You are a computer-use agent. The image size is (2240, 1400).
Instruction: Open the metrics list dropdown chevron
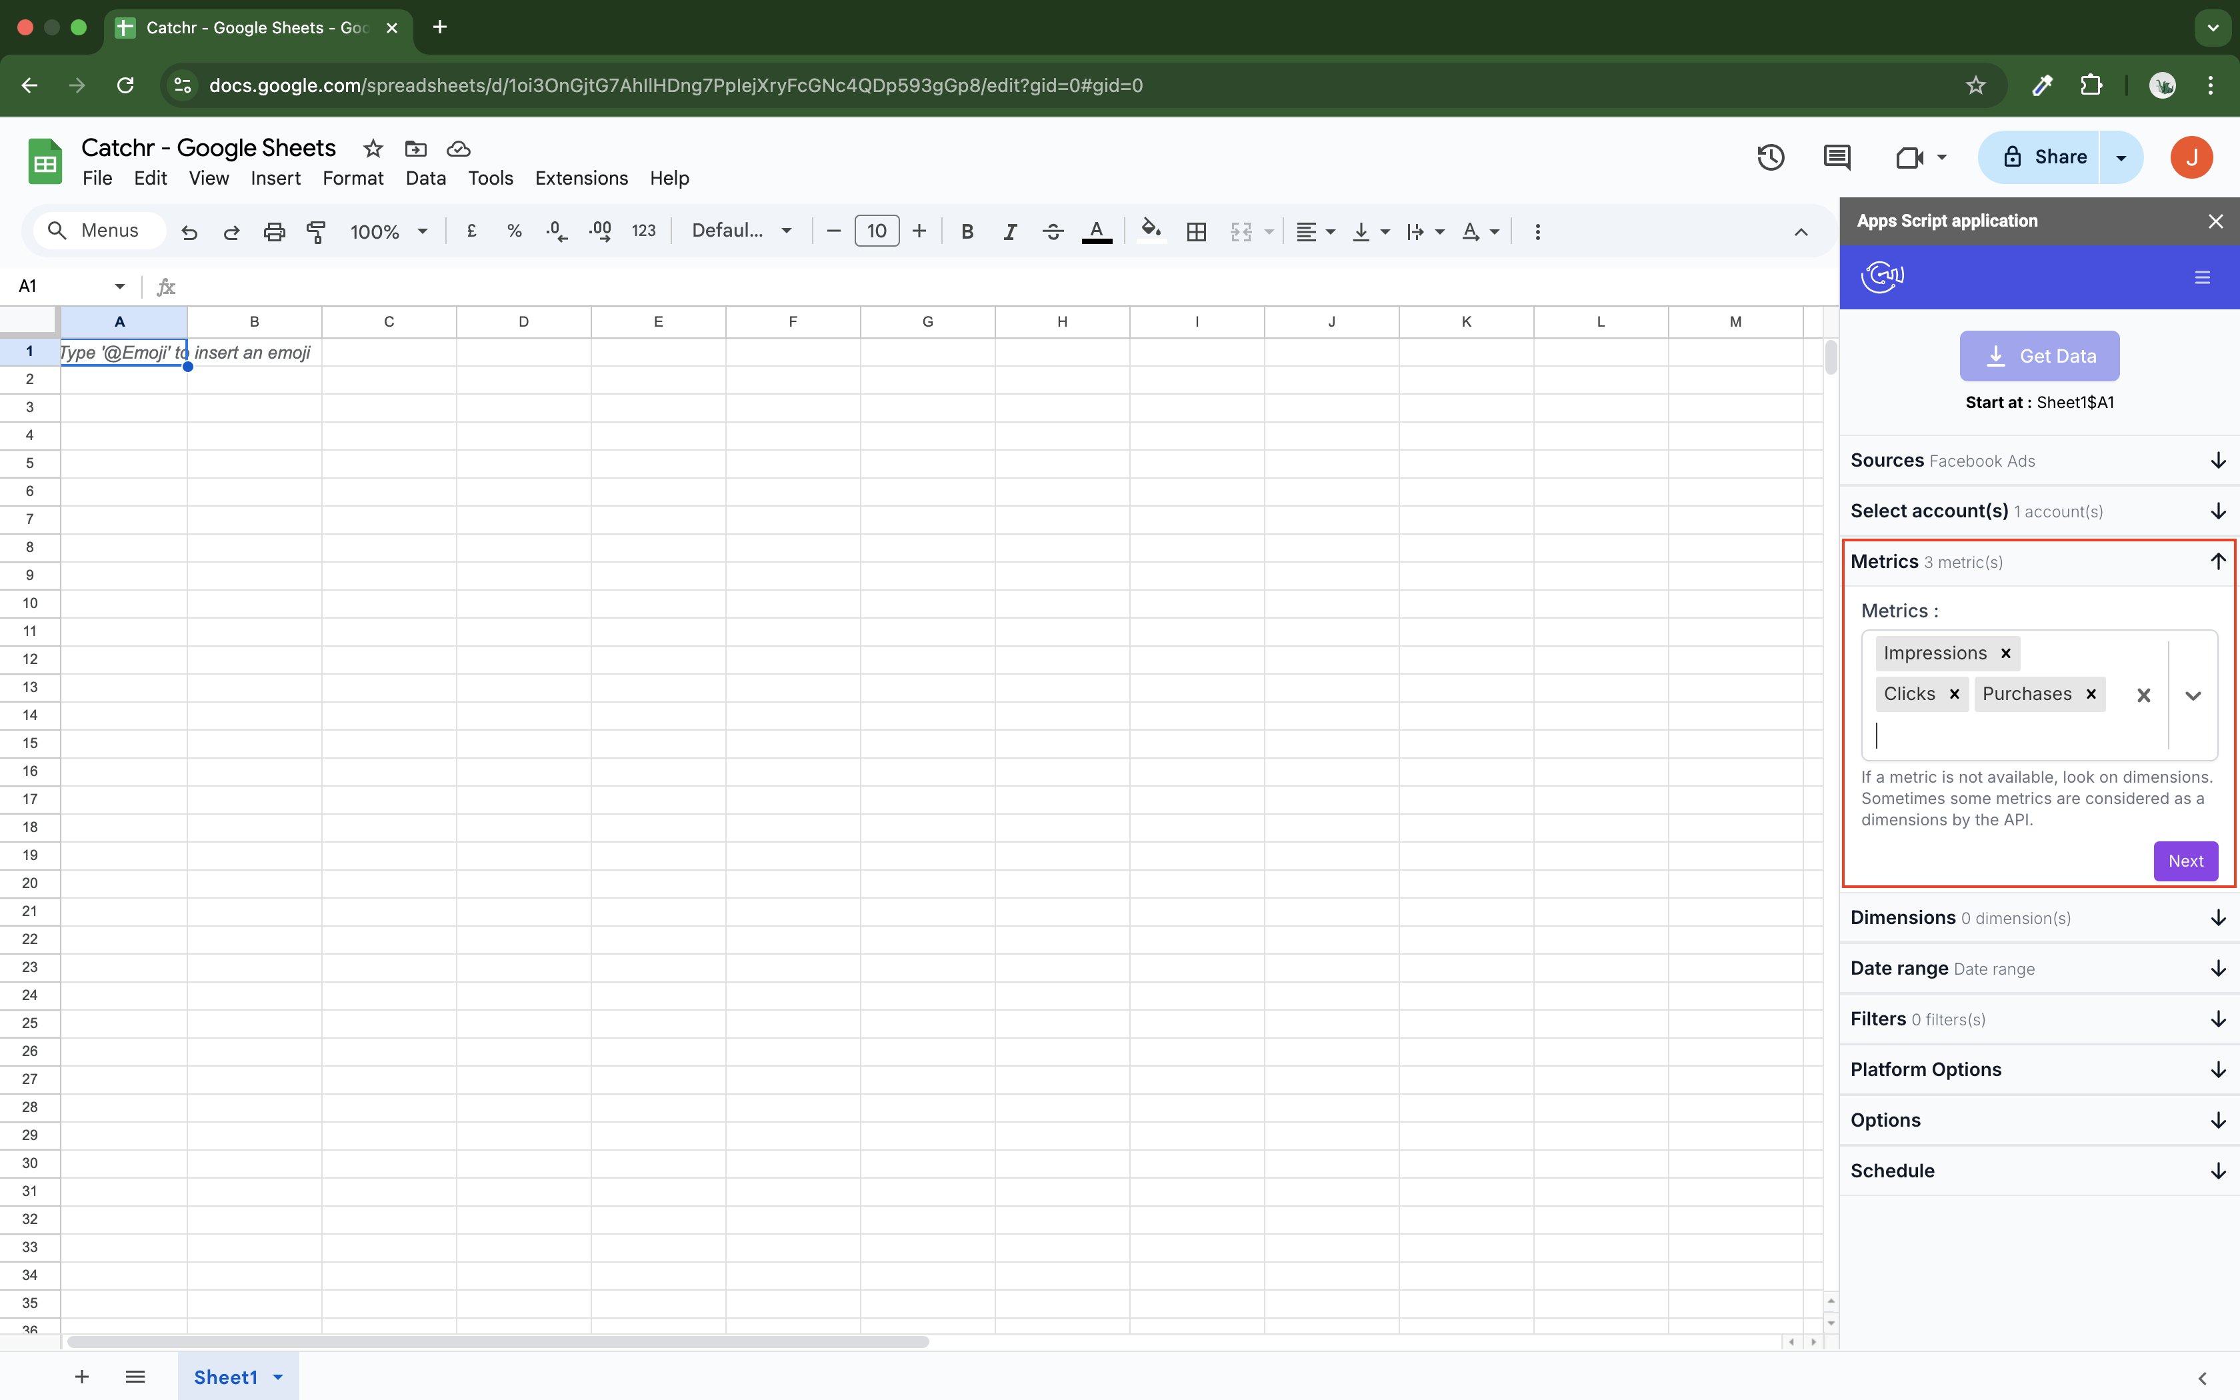click(2193, 695)
